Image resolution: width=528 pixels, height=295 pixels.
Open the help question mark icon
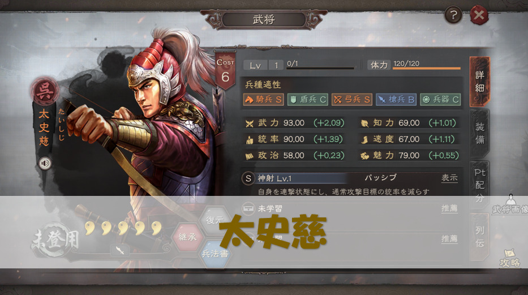(x=453, y=15)
